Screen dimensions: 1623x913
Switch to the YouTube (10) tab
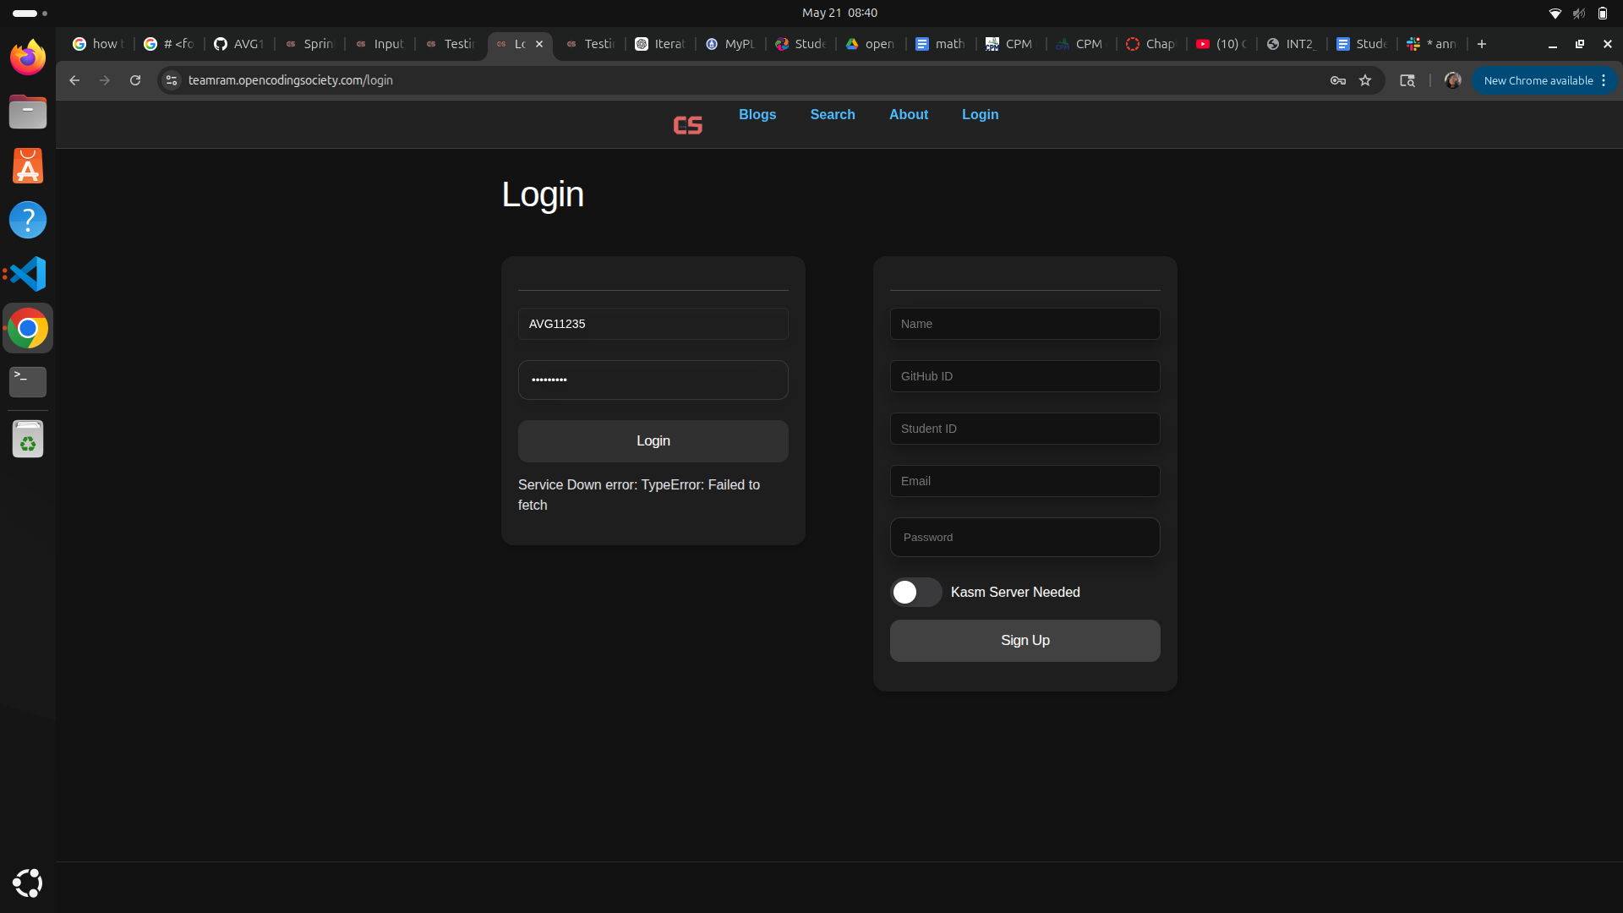(x=1221, y=44)
